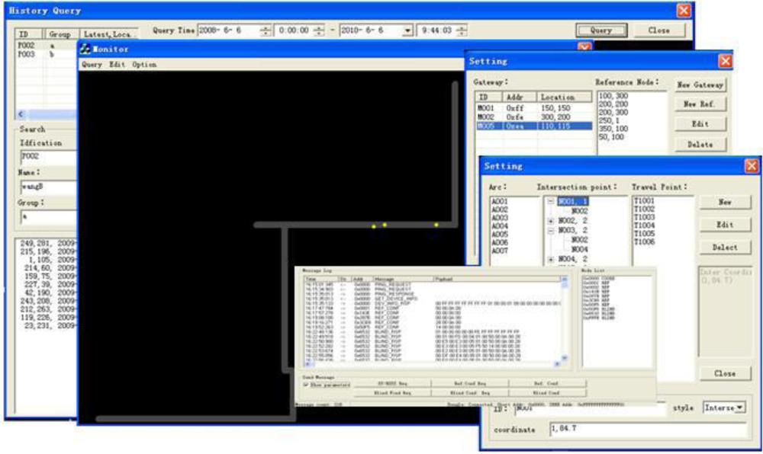Expand the N002, 2 intersection node
The width and height of the screenshot is (763, 454).
tap(552, 221)
